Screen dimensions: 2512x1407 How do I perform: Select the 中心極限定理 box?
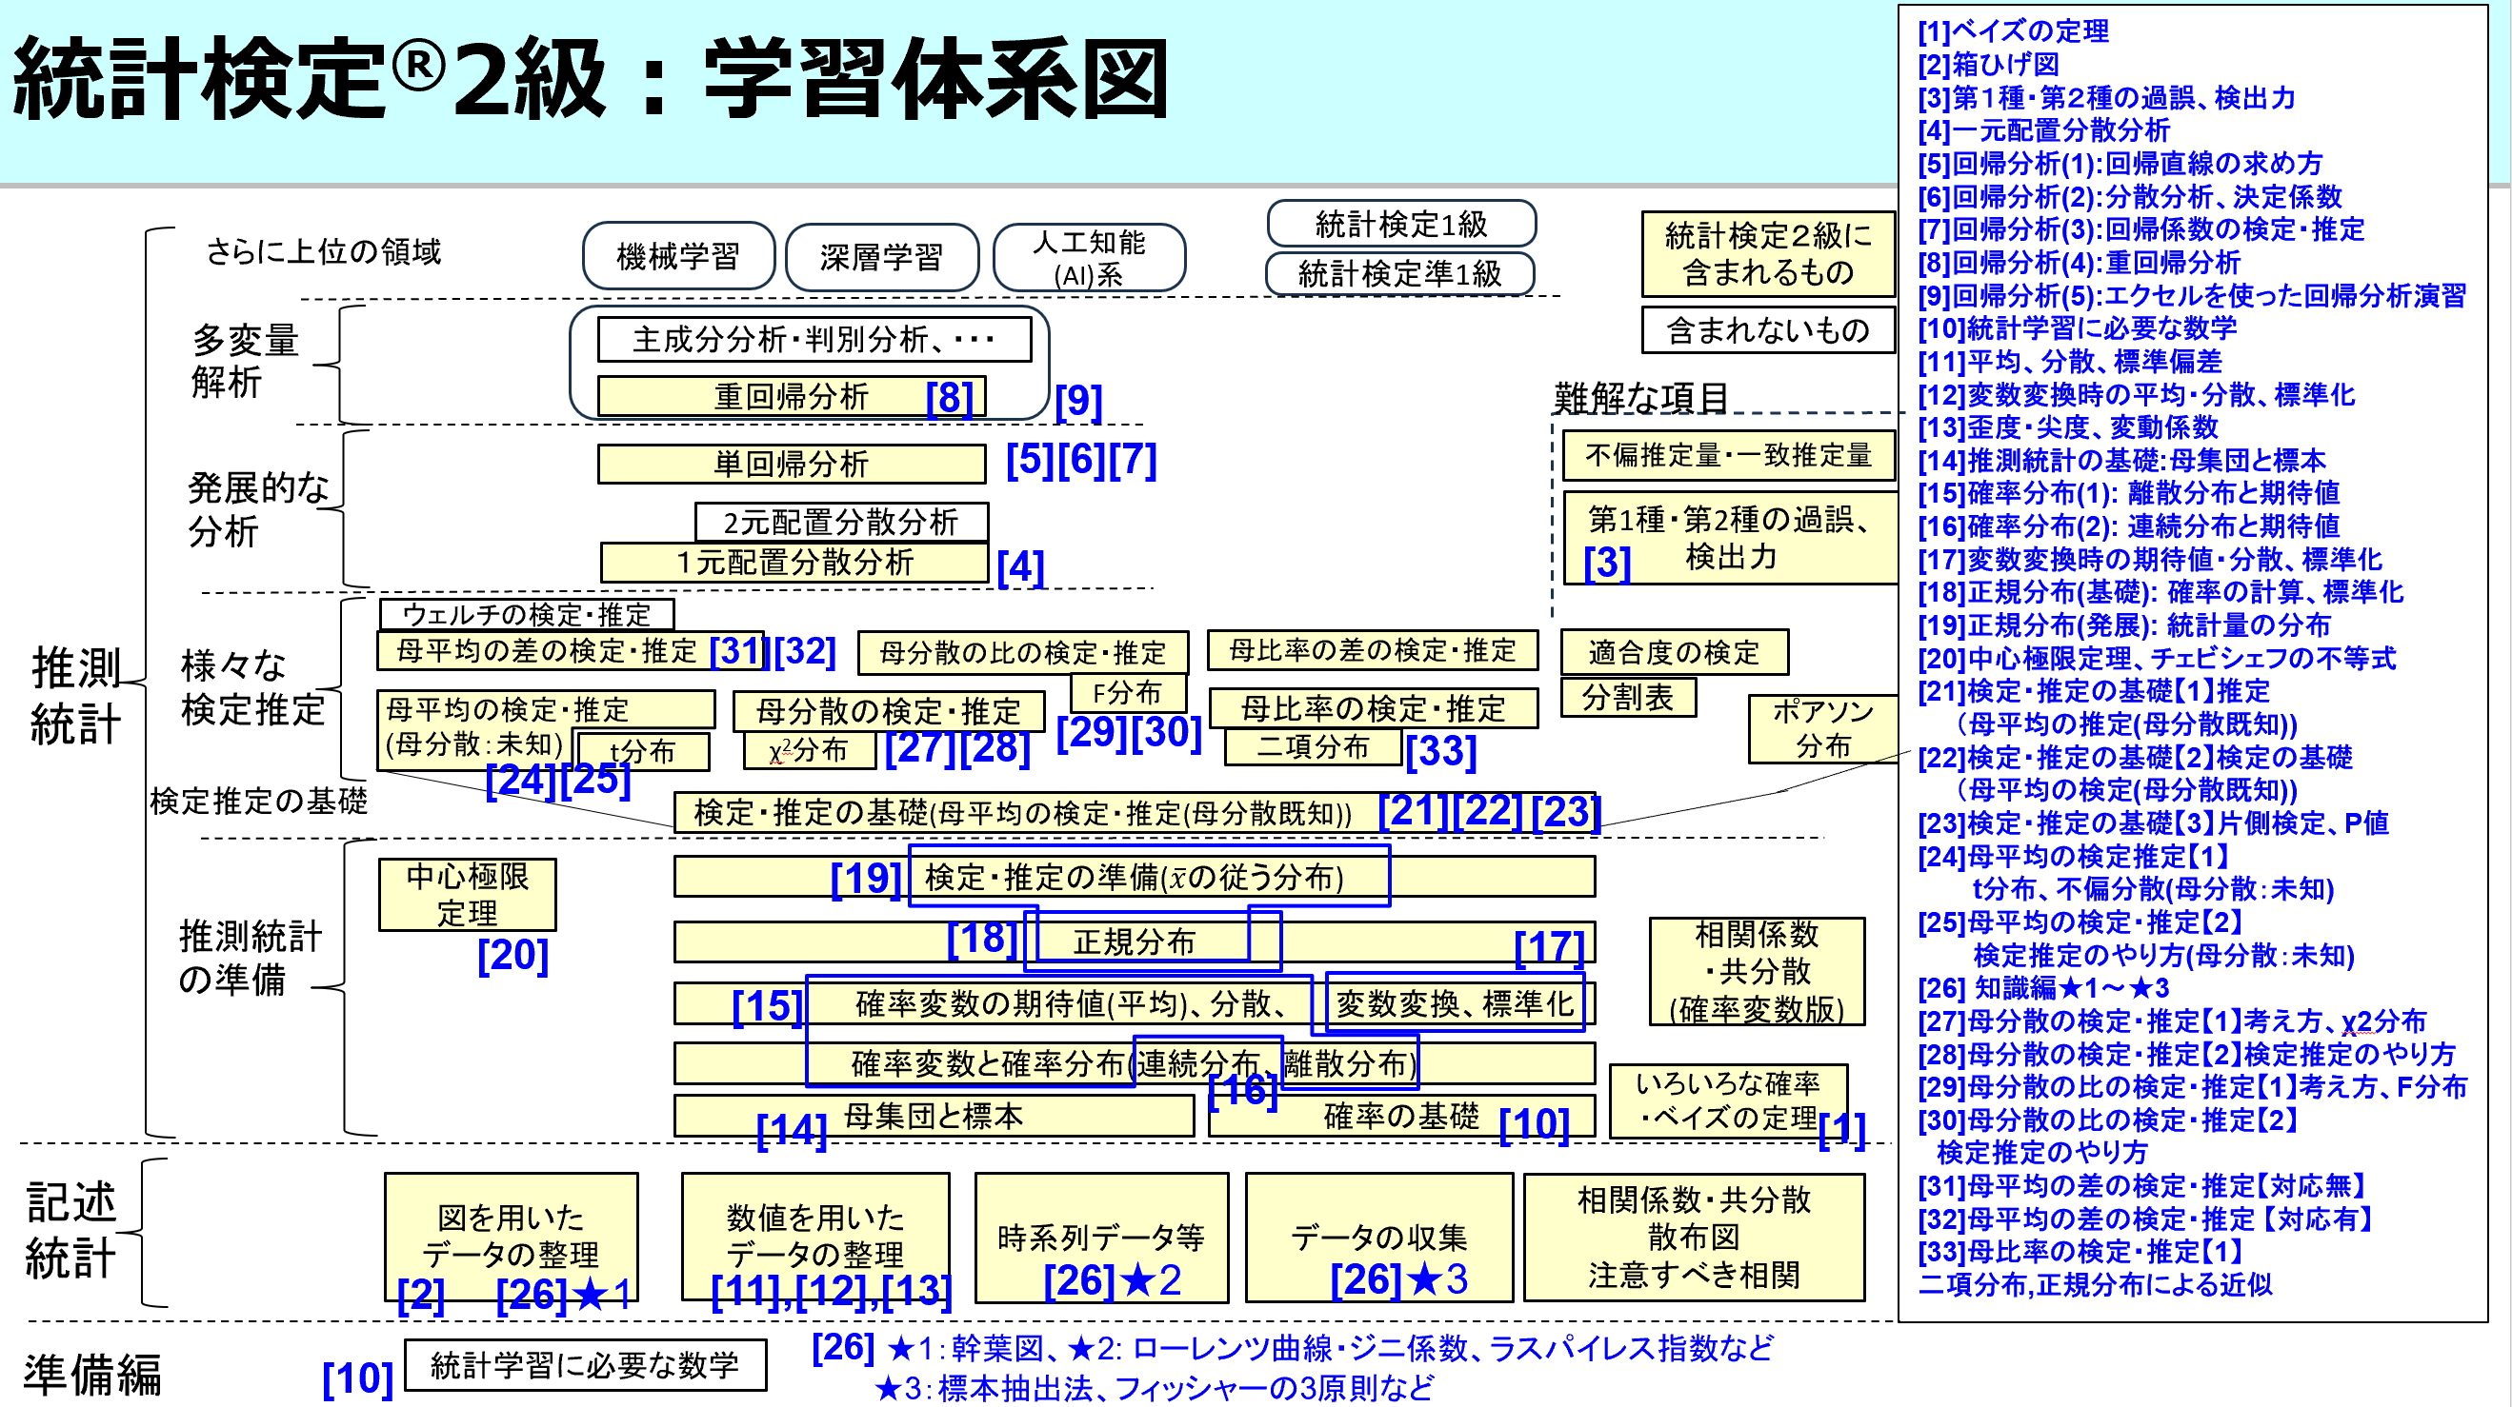pyautogui.click(x=466, y=897)
